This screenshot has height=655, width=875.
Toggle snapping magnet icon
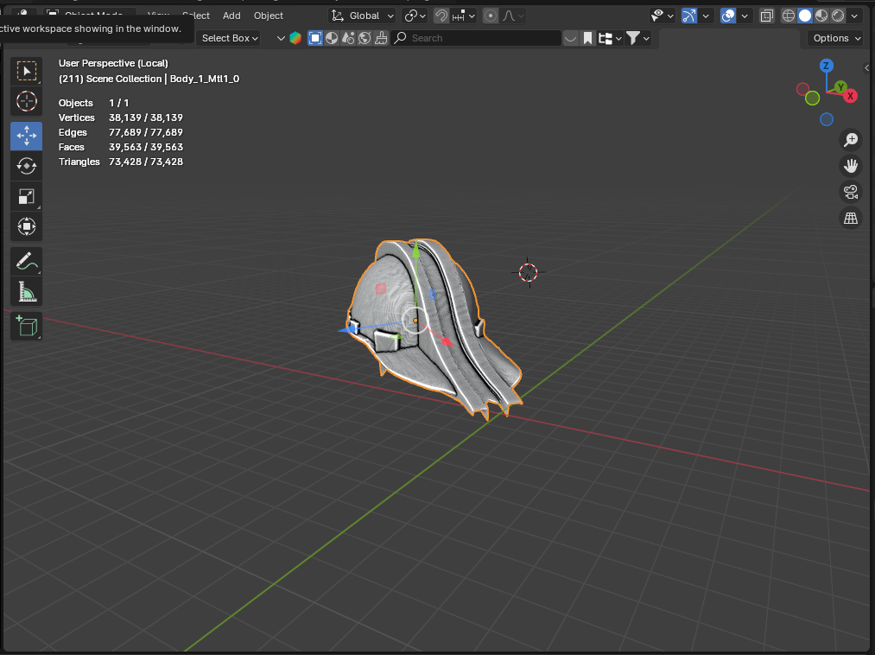coord(441,16)
